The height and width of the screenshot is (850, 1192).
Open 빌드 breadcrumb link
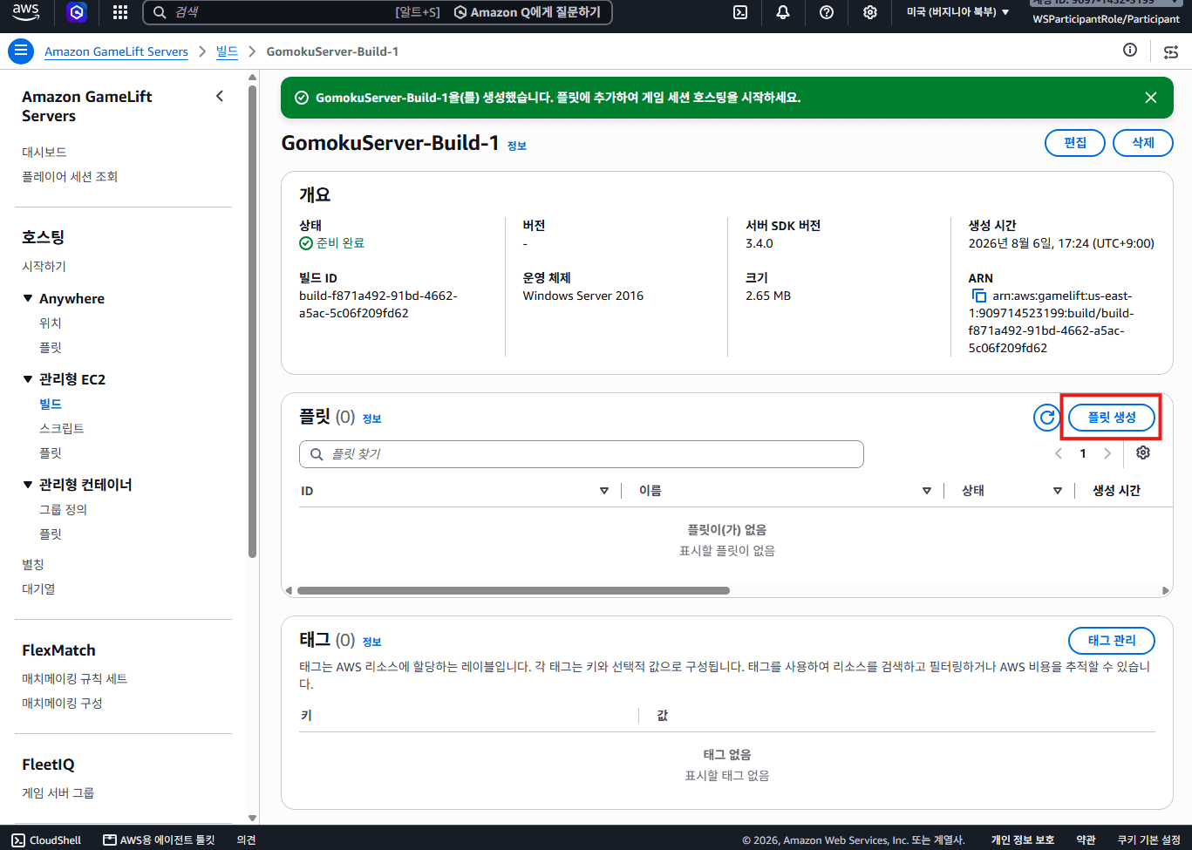pyautogui.click(x=227, y=51)
